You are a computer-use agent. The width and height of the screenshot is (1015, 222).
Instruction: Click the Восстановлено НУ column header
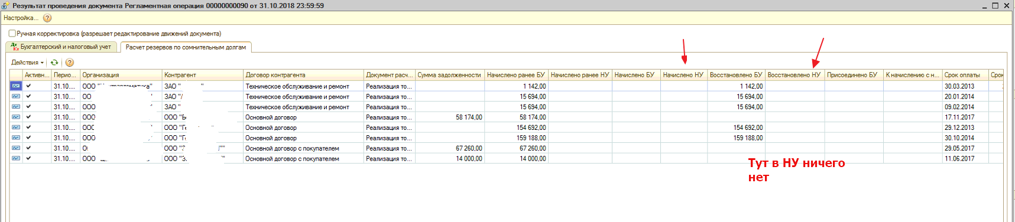(795, 75)
